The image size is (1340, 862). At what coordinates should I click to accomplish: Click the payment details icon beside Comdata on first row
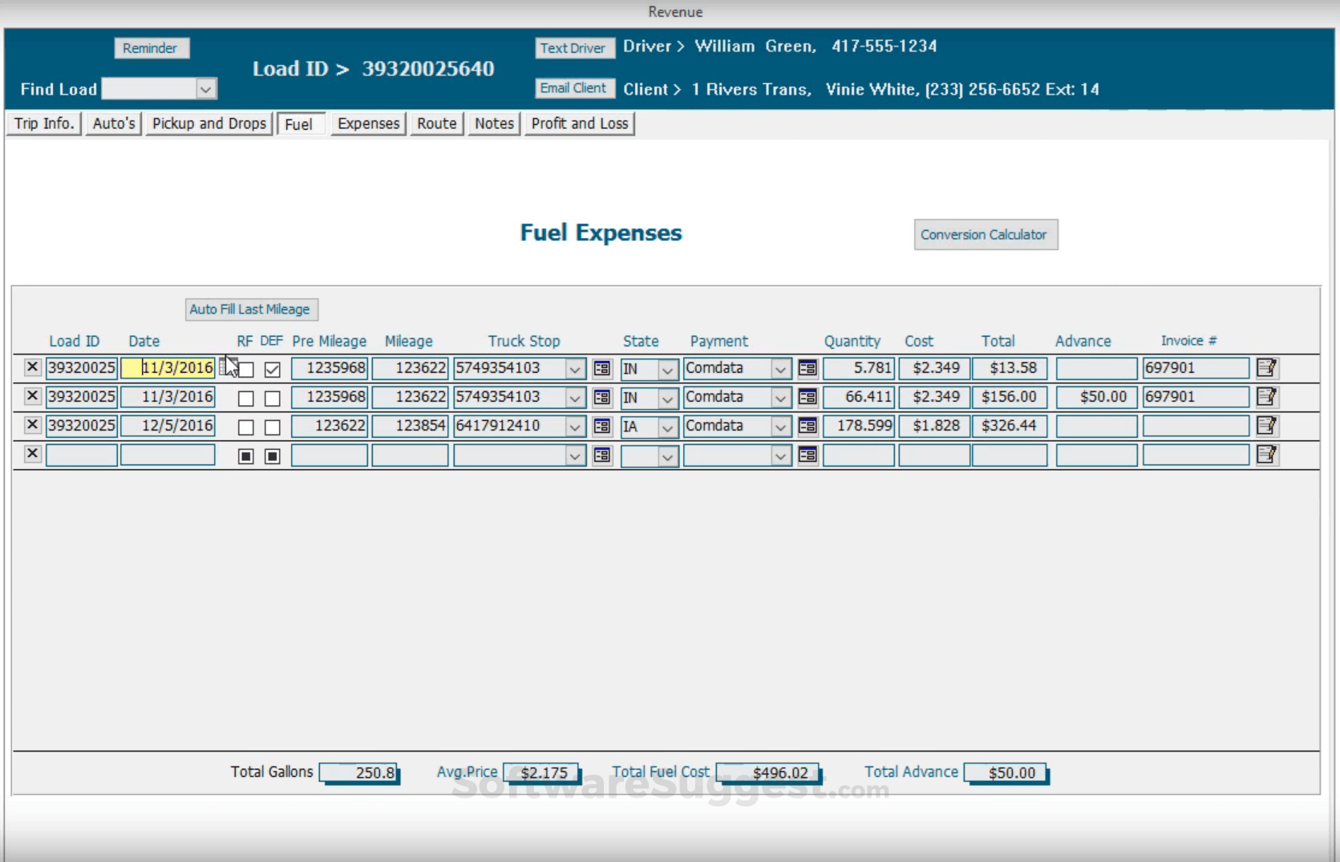808,368
